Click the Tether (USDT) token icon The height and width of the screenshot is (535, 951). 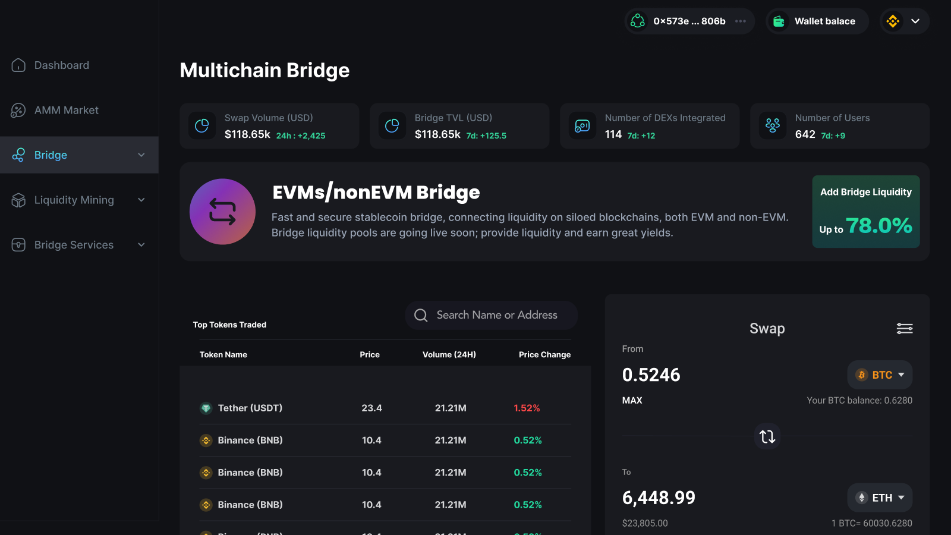206,408
